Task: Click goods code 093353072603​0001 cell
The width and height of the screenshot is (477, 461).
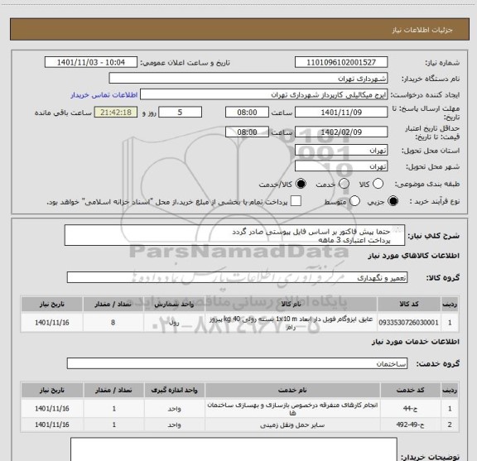Action: pos(408,323)
